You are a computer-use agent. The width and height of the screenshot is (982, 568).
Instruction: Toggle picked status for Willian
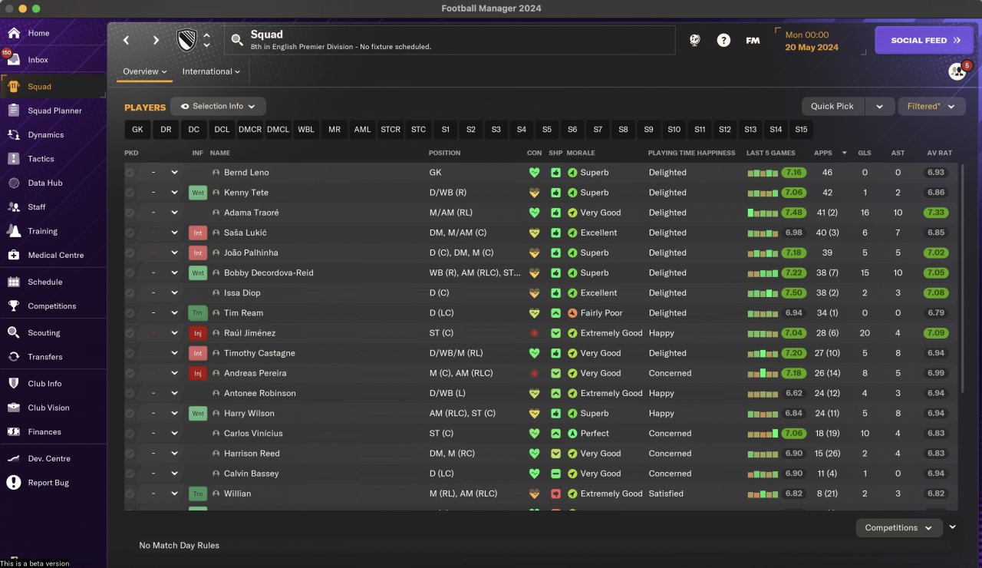click(130, 494)
